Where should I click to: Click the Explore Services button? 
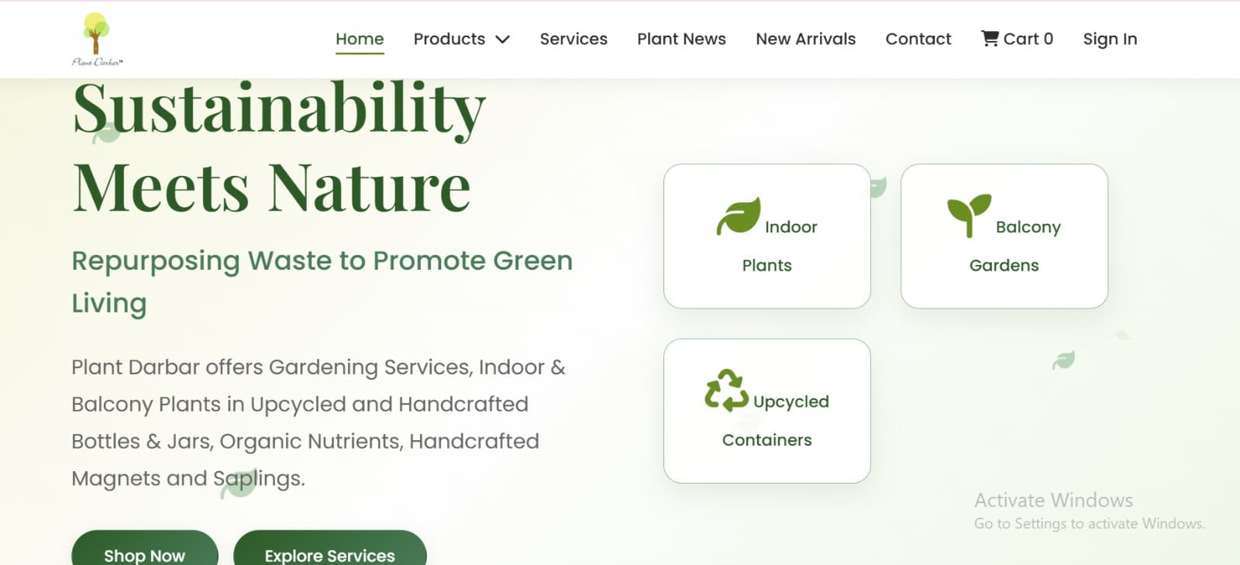pos(330,550)
